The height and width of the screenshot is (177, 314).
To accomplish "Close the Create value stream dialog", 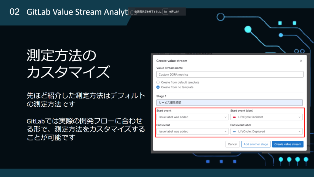I will click(x=301, y=61).
